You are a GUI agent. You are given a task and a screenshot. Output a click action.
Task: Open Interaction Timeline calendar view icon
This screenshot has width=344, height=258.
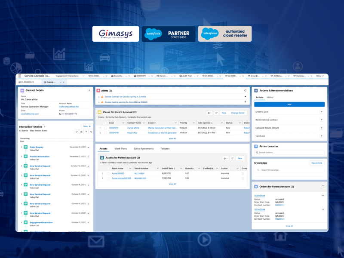coord(81,132)
